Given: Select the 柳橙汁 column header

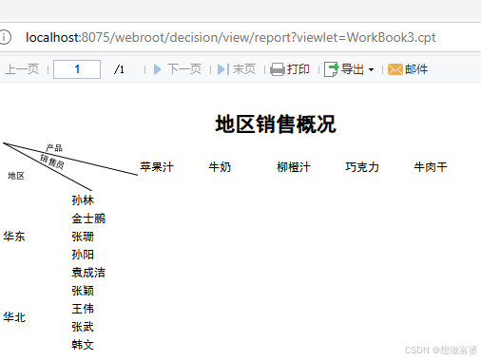Looking at the screenshot, I should 294,167.
